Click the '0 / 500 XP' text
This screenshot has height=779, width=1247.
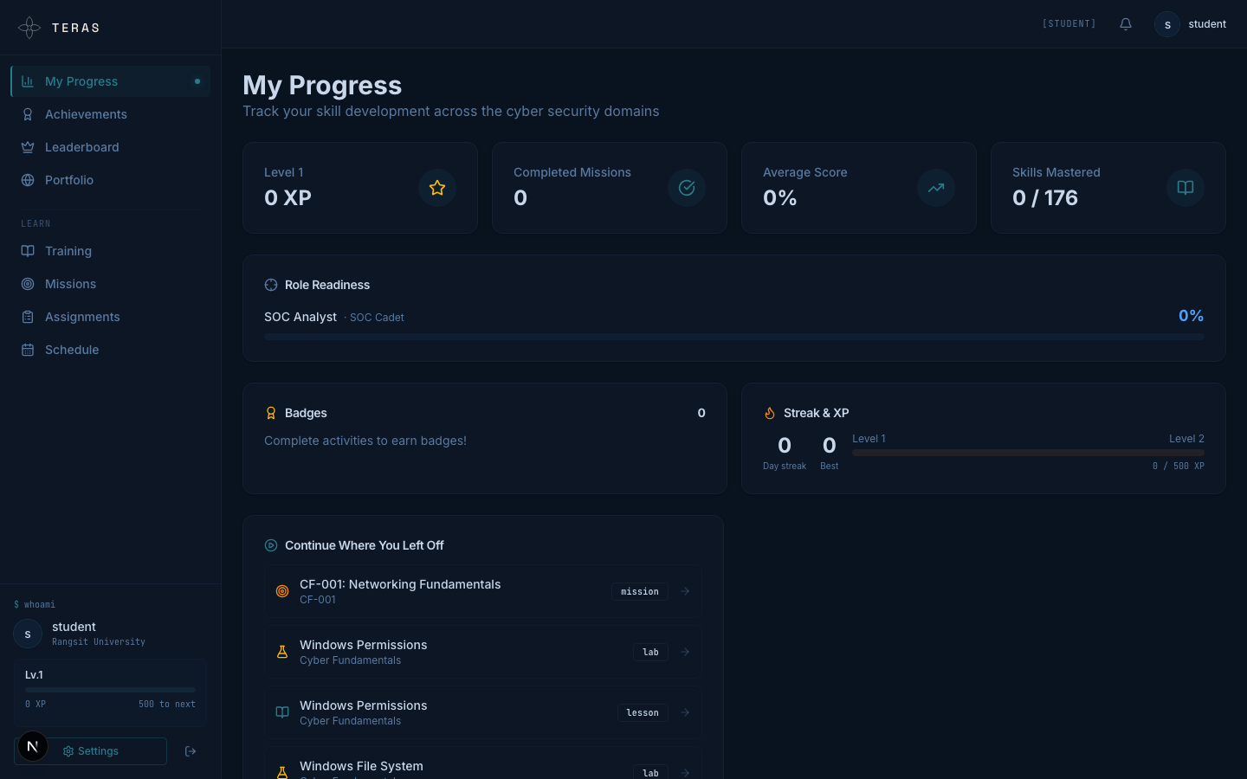(1179, 466)
